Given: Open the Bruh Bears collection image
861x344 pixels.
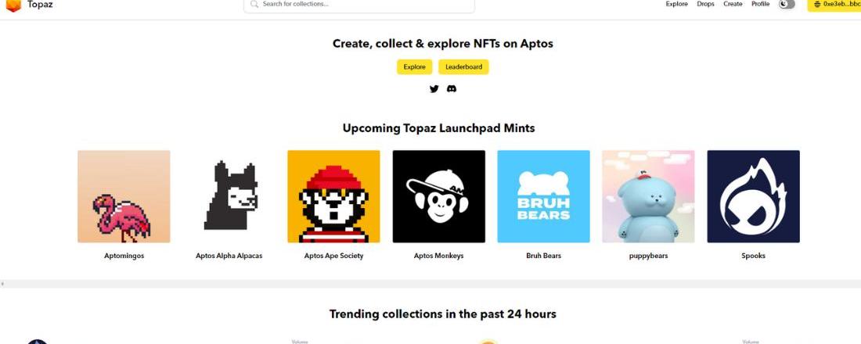Looking at the screenshot, I should click(543, 196).
